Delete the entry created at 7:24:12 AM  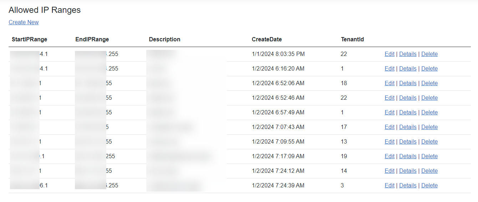(x=429, y=171)
